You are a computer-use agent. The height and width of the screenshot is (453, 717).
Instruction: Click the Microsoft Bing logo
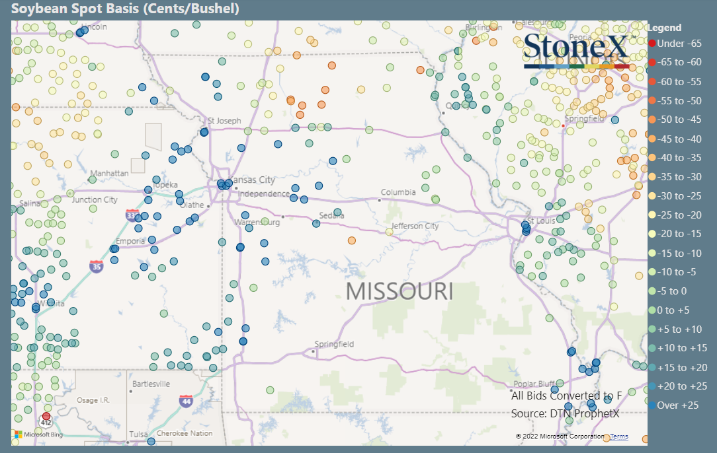tap(38, 435)
